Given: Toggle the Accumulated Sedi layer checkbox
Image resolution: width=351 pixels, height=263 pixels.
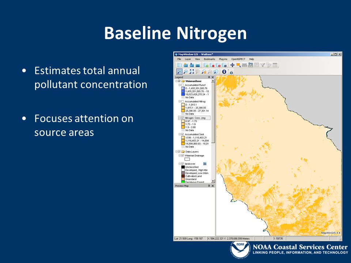Looking at the screenshot, I should point(182,134).
